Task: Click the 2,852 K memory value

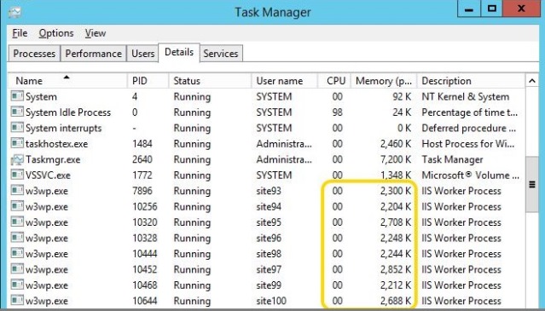Action: pyautogui.click(x=396, y=270)
